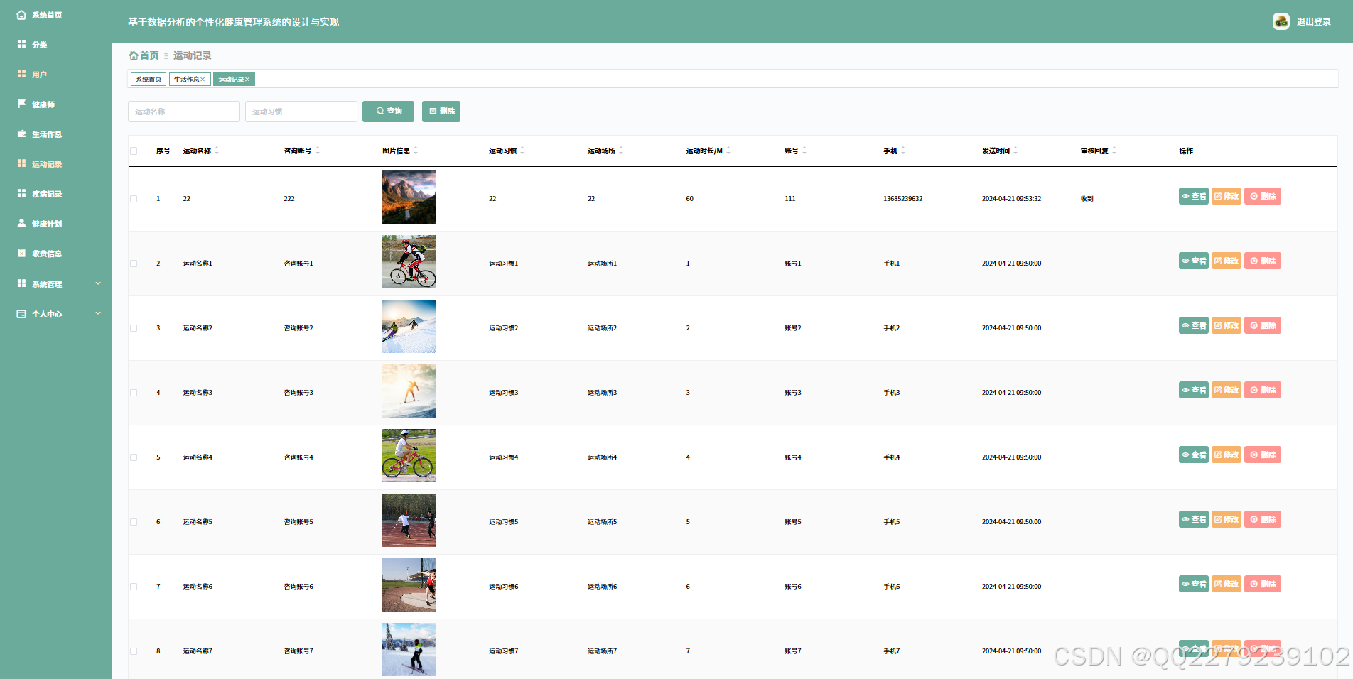The width and height of the screenshot is (1353, 679).
Task: Sort by the 运动场所 column
Action: click(621, 151)
